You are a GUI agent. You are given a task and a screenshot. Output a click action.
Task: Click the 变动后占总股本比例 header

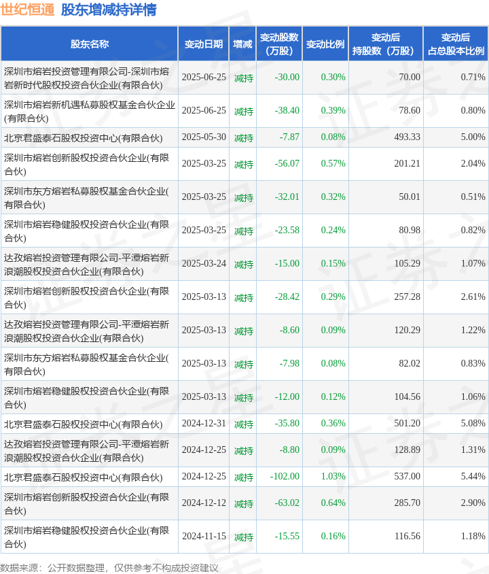pos(456,44)
